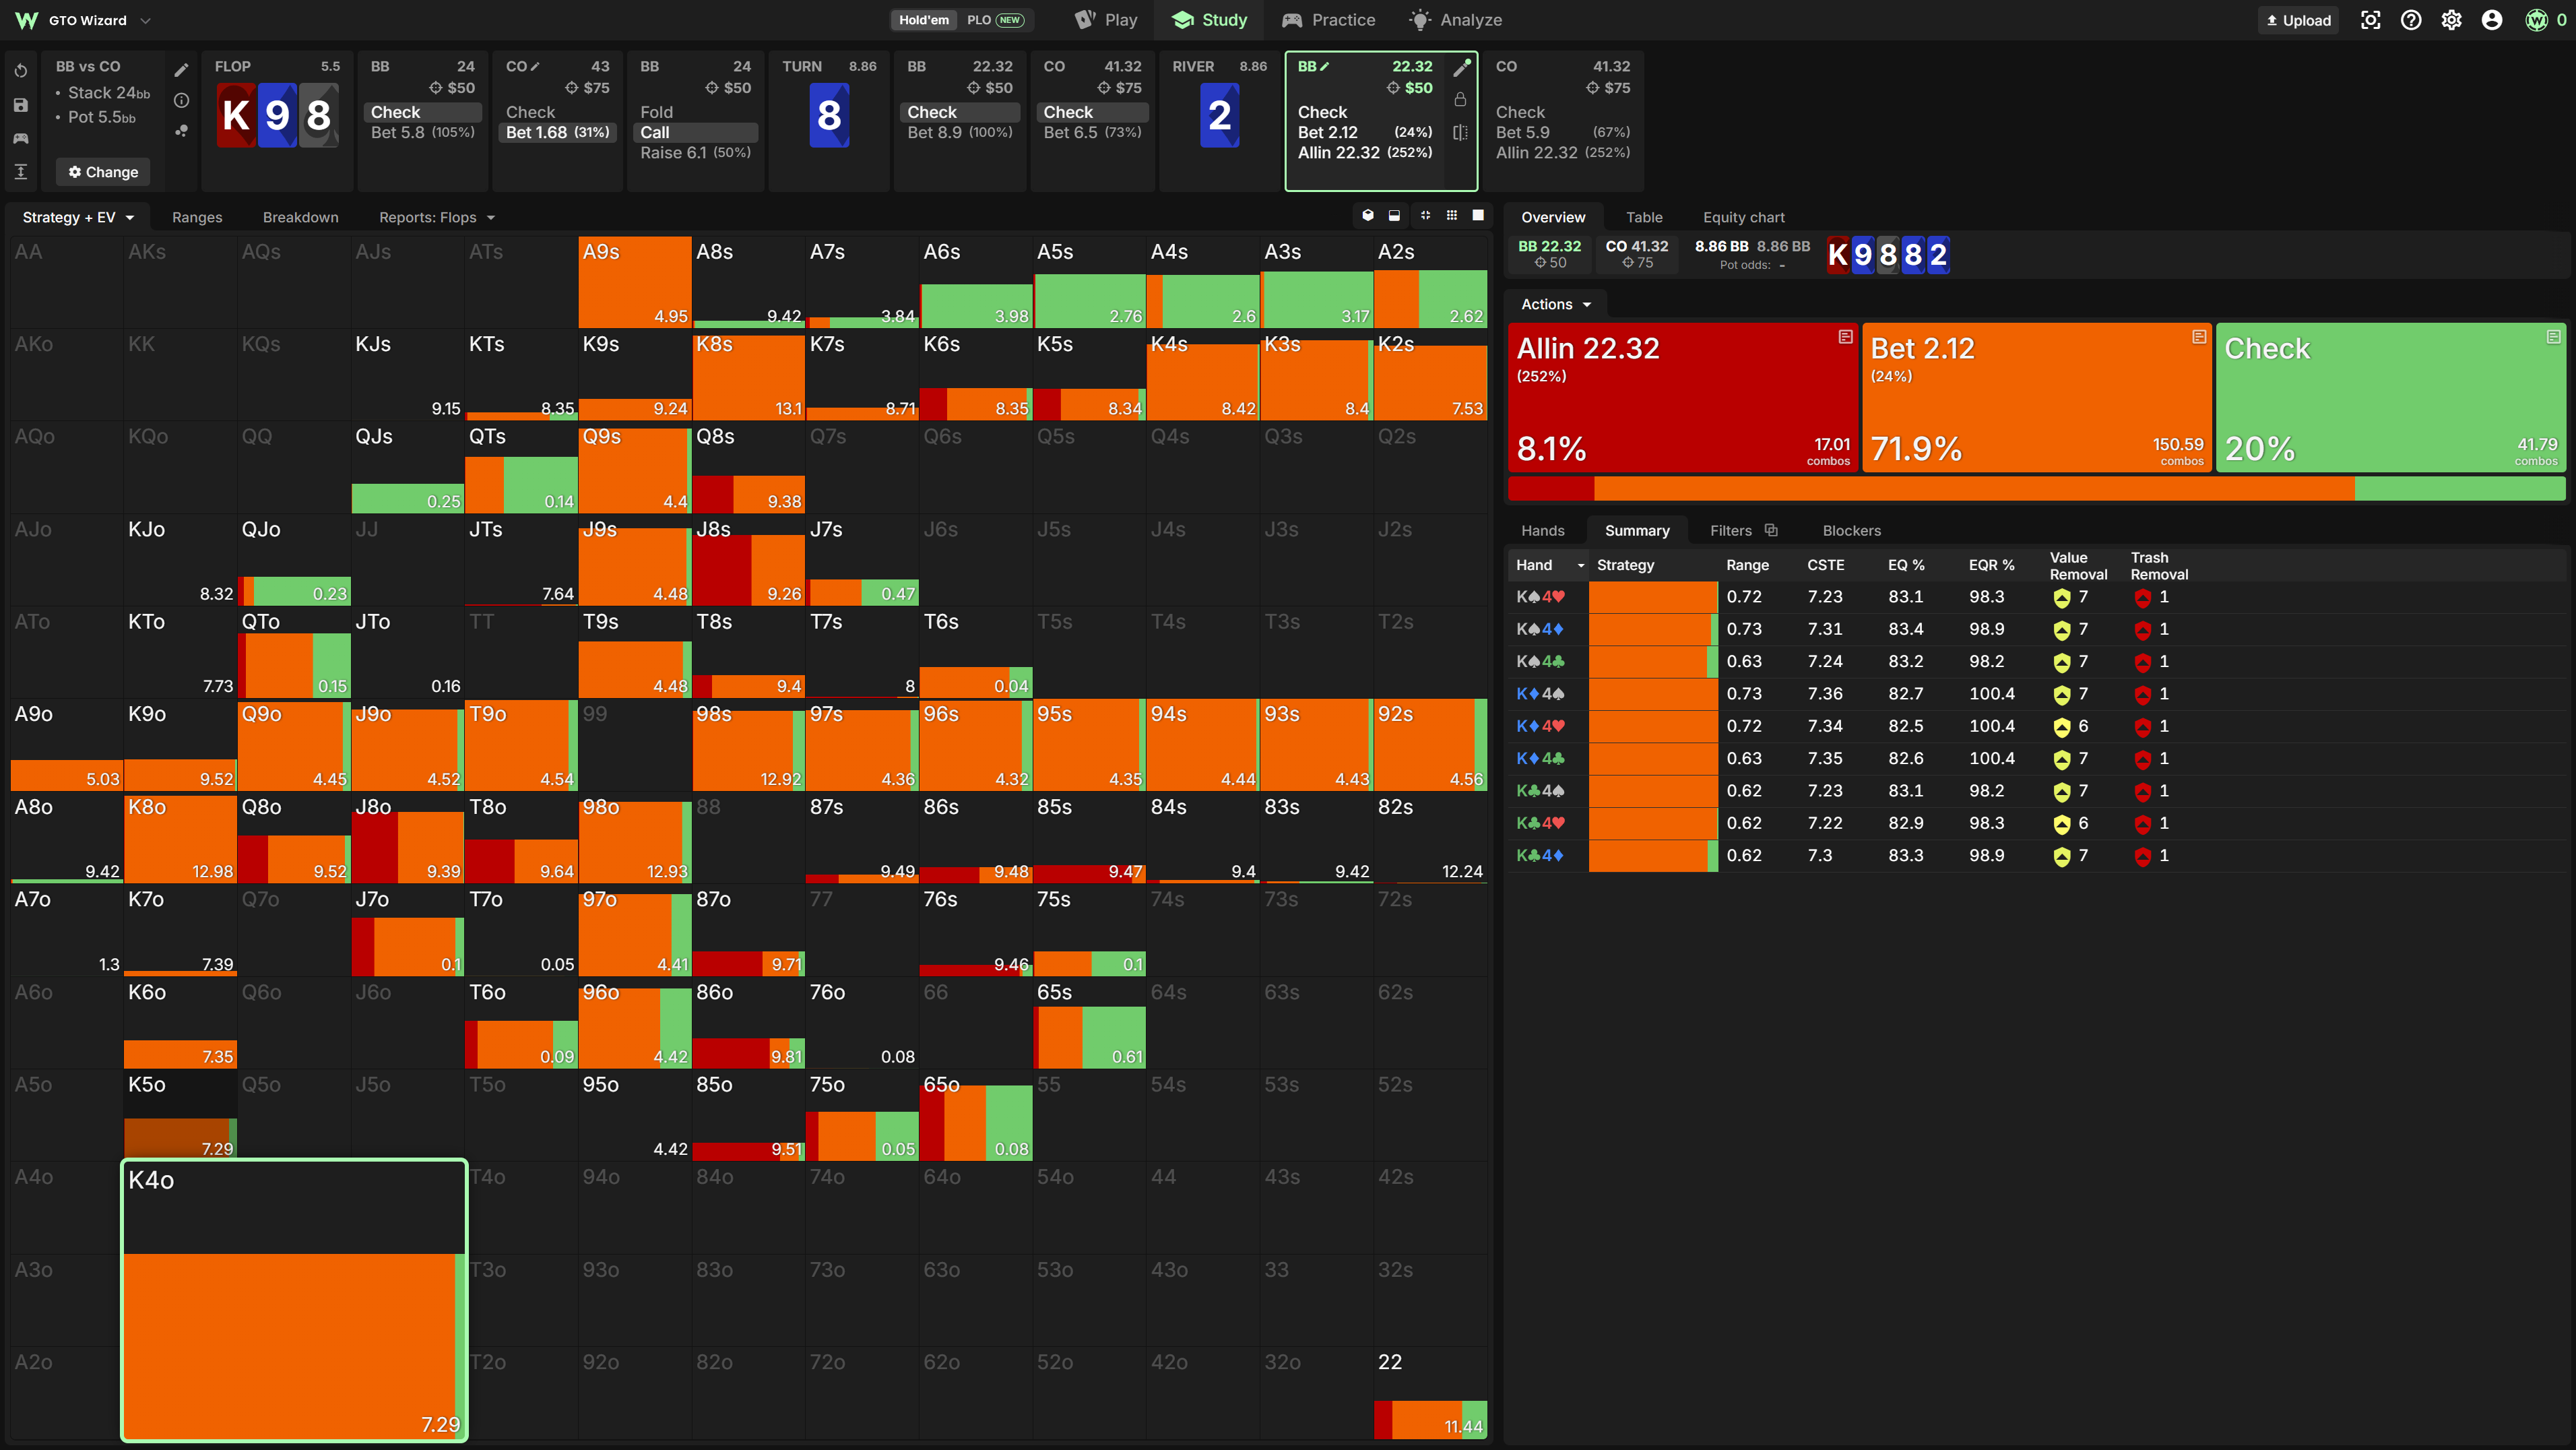Switch to the Blockers tab
The height and width of the screenshot is (1450, 2576).
point(1851,530)
